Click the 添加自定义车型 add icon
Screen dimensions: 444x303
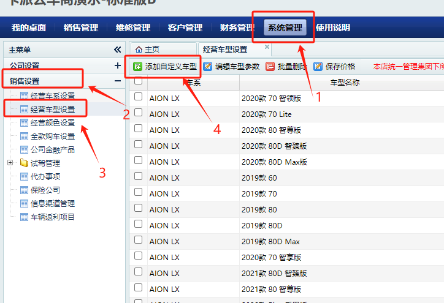pyautogui.click(x=138, y=67)
